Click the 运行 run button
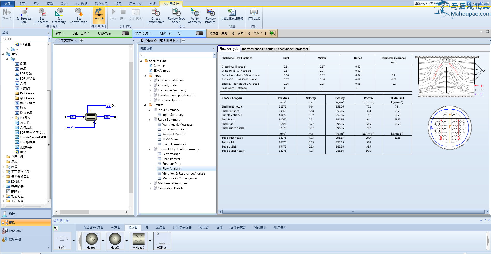The width and height of the screenshot is (491, 254). (x=113, y=14)
